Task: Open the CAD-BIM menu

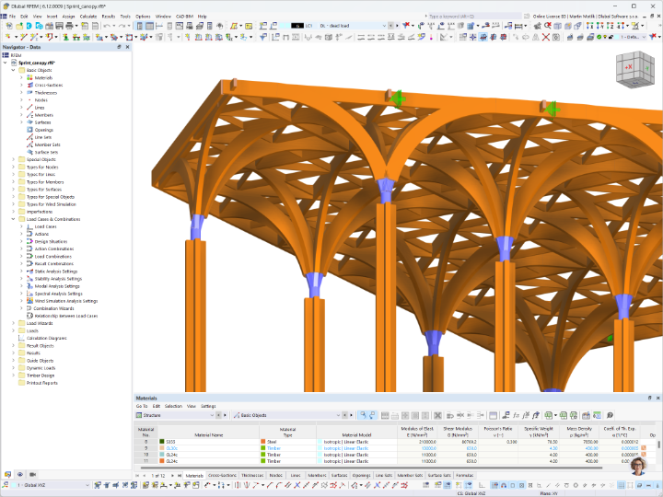Action: 184,17
